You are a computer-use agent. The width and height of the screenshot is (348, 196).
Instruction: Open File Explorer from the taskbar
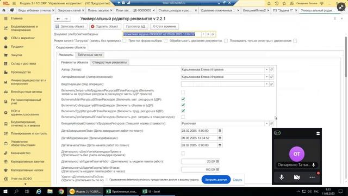click(50, 191)
